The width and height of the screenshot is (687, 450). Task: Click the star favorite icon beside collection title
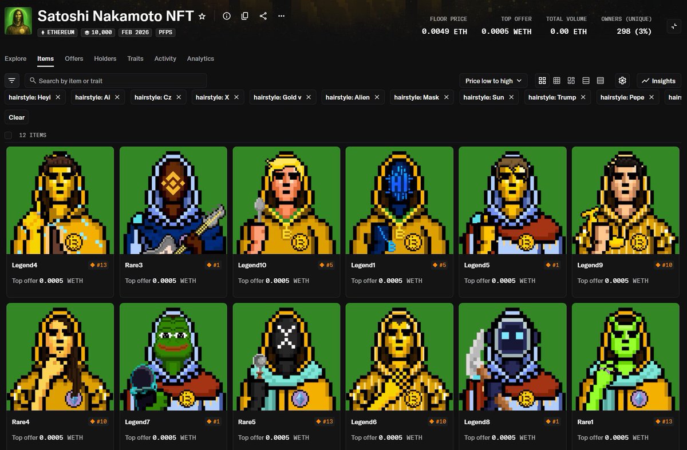pyautogui.click(x=202, y=17)
